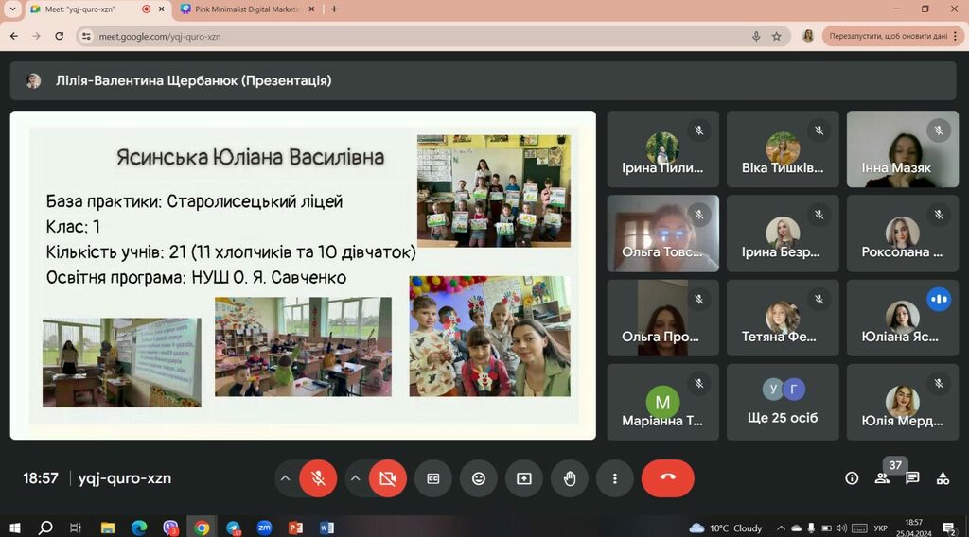Go forward in browser history

[37, 37]
